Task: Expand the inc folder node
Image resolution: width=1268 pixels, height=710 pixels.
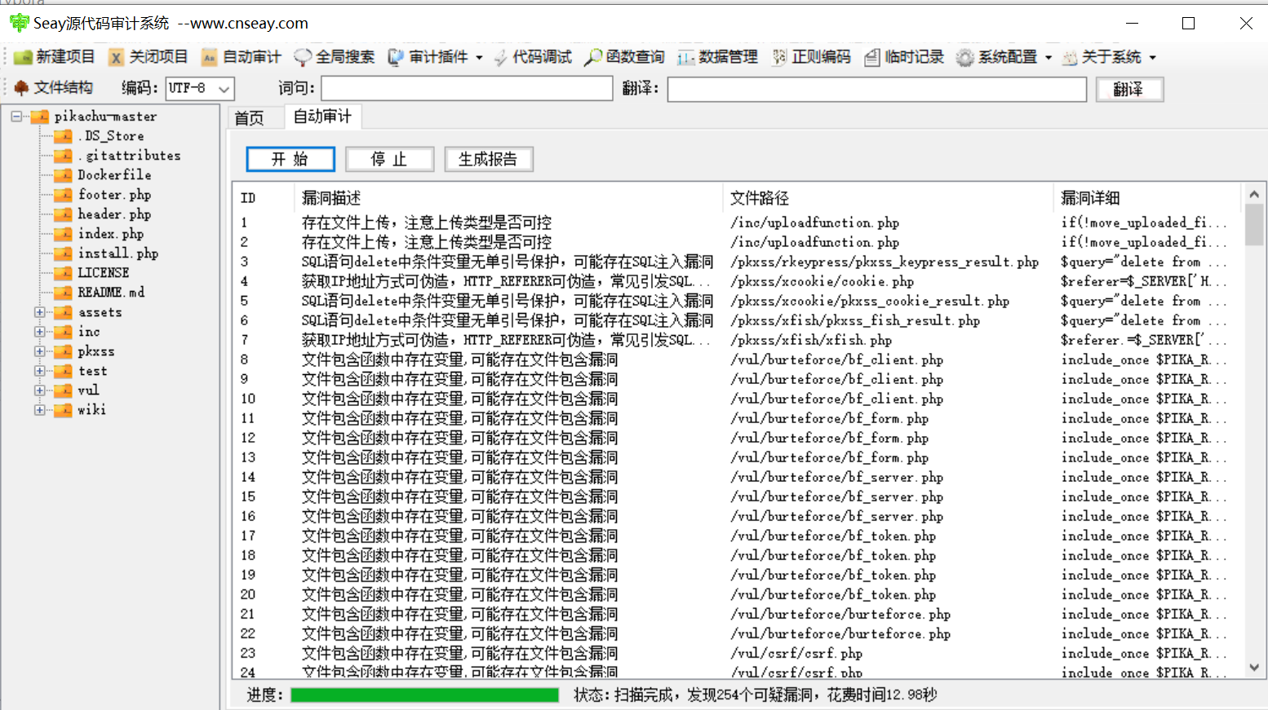Action: click(x=39, y=332)
